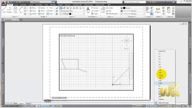
Task: Expand the Annotation panel
Action: click(x=93, y=17)
